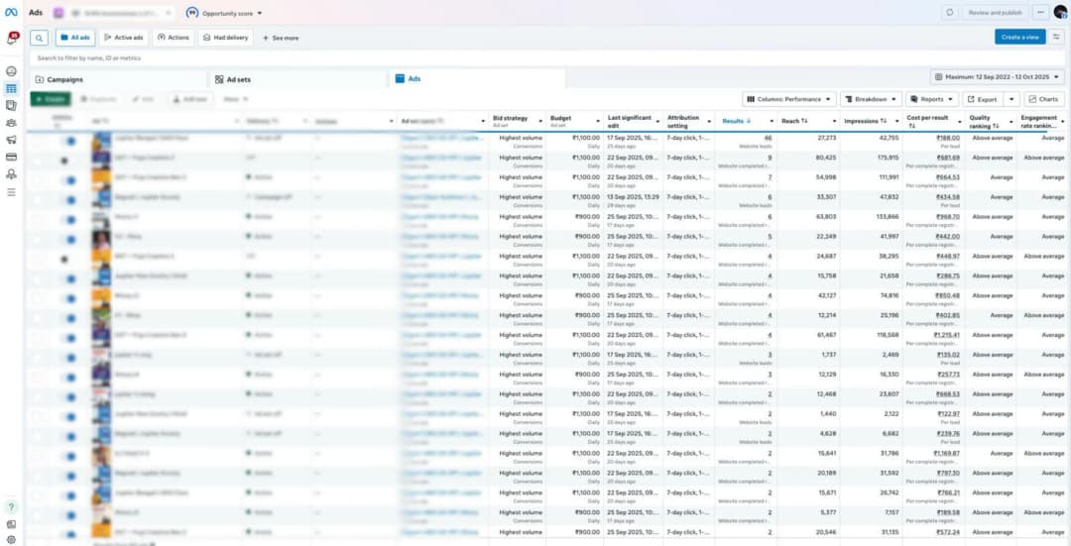Open notifications bell with red badge
The width and height of the screenshot is (1071, 546).
tap(12, 39)
